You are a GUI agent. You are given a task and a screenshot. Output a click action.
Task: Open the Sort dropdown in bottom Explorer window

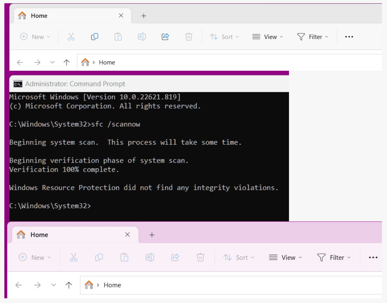click(239, 257)
